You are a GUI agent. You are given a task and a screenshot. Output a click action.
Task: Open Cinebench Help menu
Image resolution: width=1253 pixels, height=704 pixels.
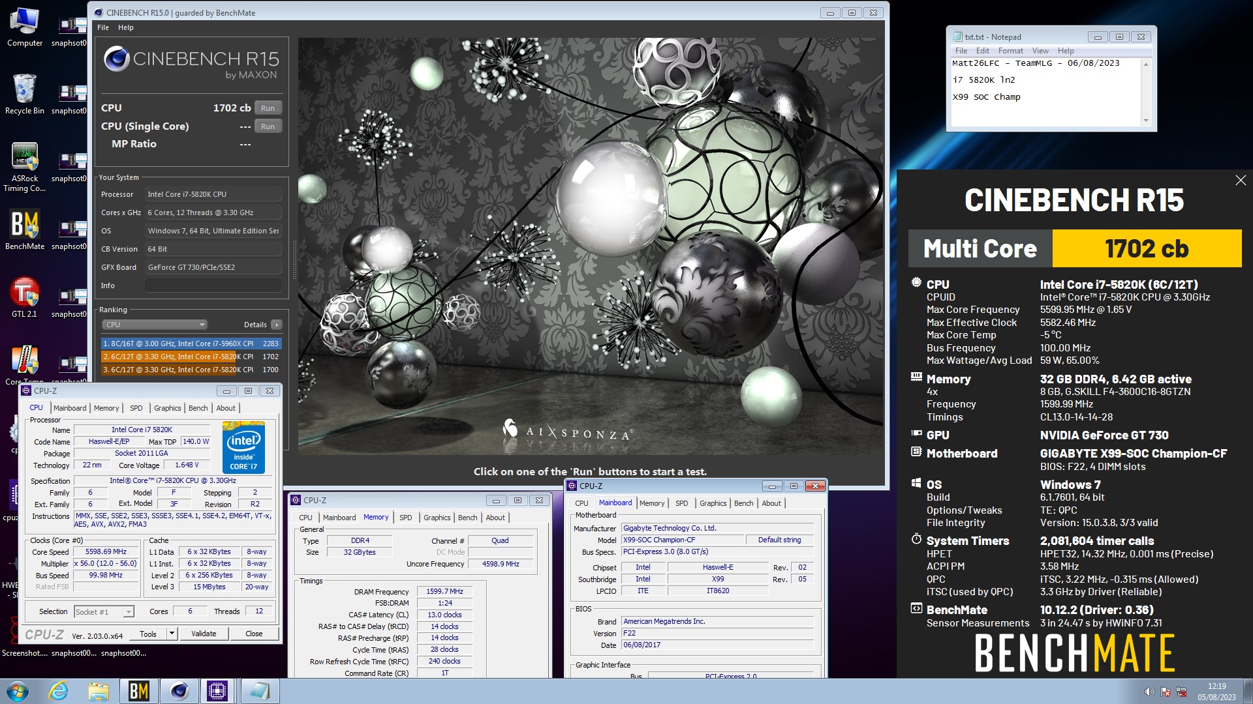(x=125, y=27)
